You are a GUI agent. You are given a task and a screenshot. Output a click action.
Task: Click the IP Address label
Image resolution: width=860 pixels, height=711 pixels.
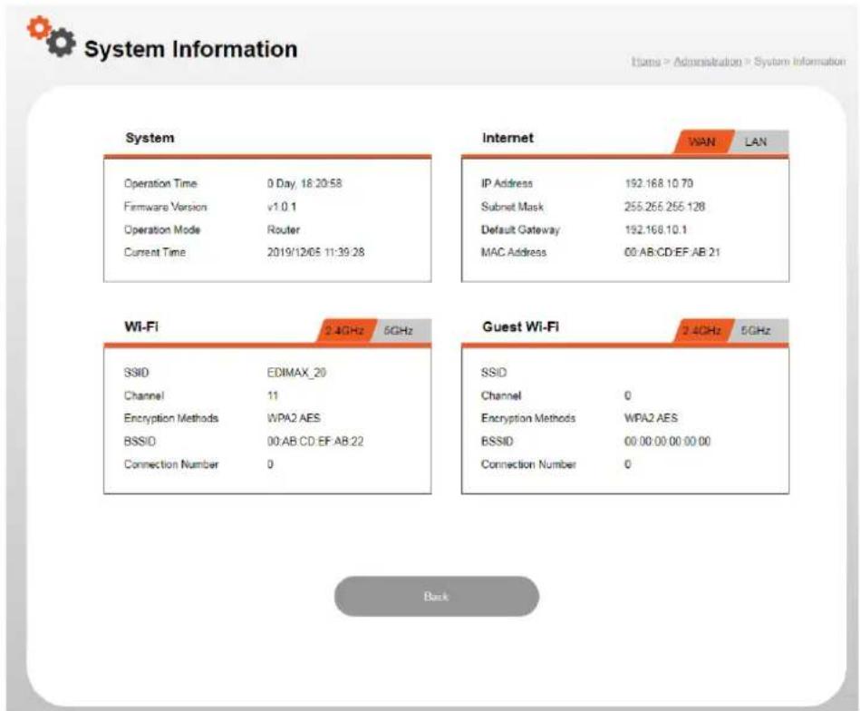[x=507, y=183]
